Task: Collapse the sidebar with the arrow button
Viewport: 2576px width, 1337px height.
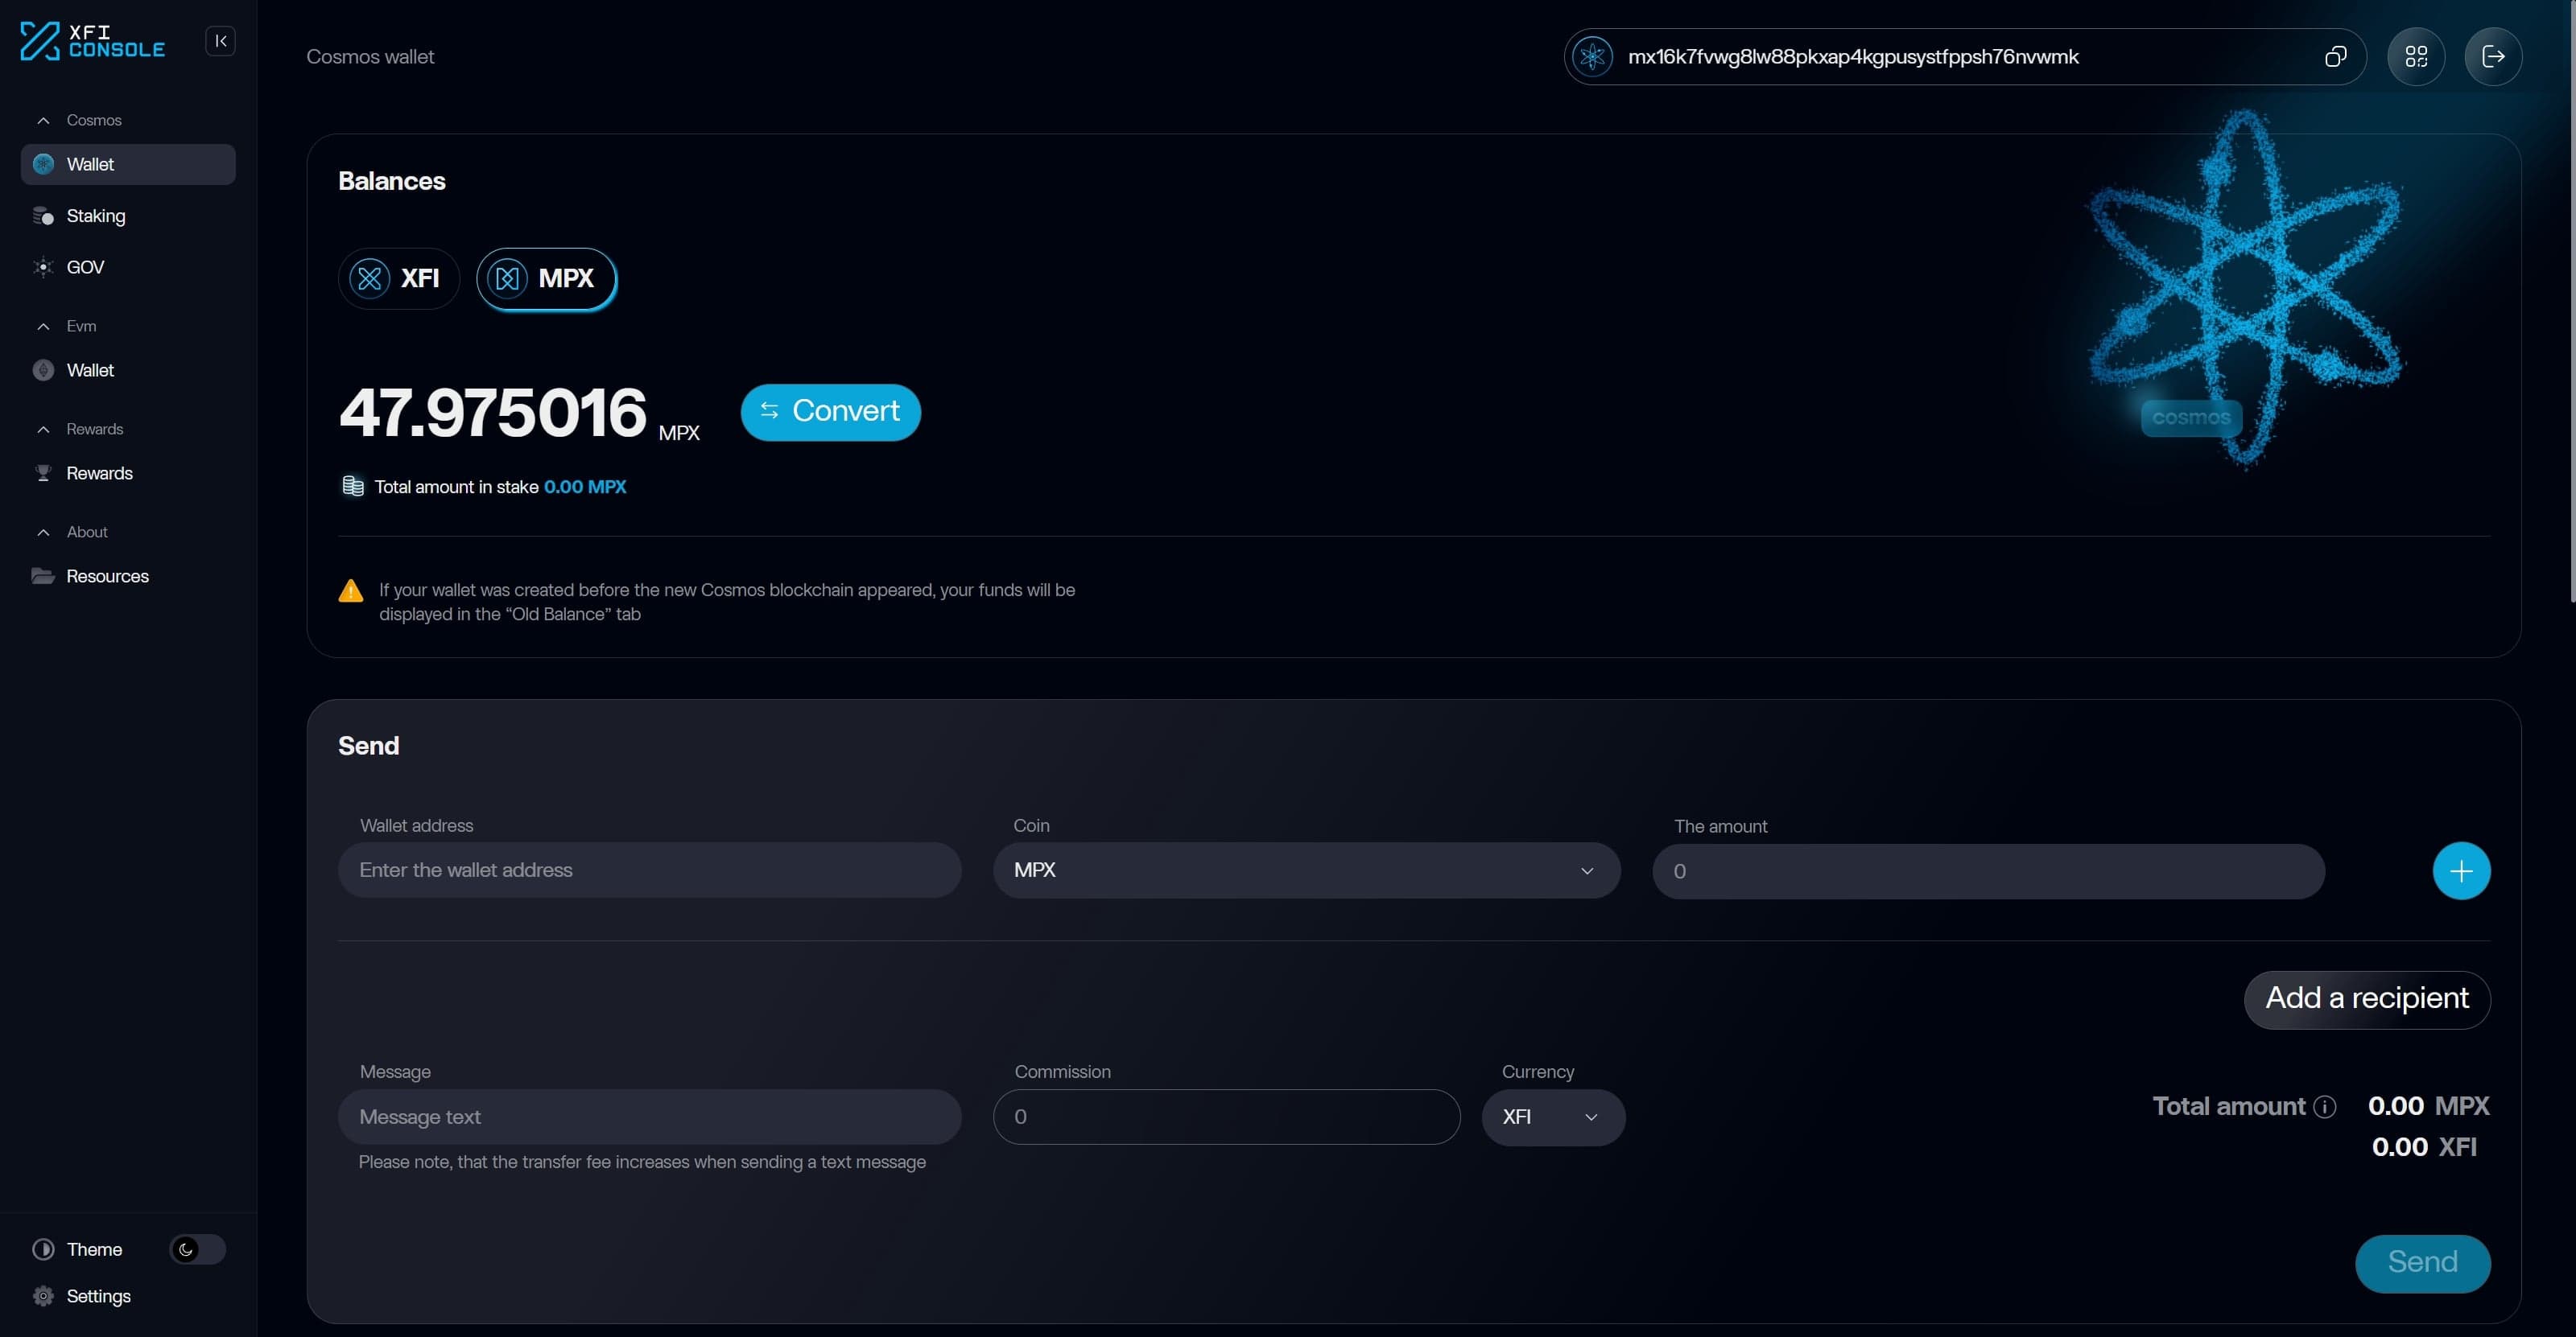Action: coord(220,41)
